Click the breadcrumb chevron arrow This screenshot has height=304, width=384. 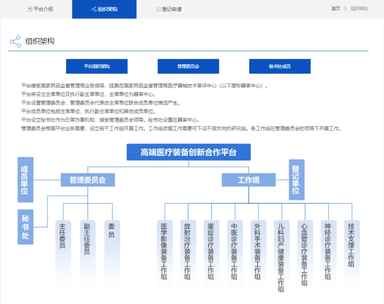click(345, 9)
